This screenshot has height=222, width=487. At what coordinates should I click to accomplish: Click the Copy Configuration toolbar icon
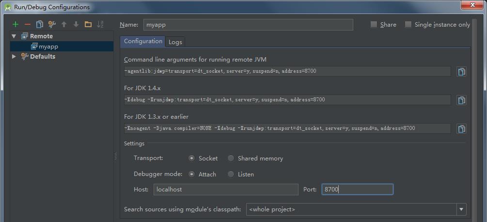tap(40, 25)
